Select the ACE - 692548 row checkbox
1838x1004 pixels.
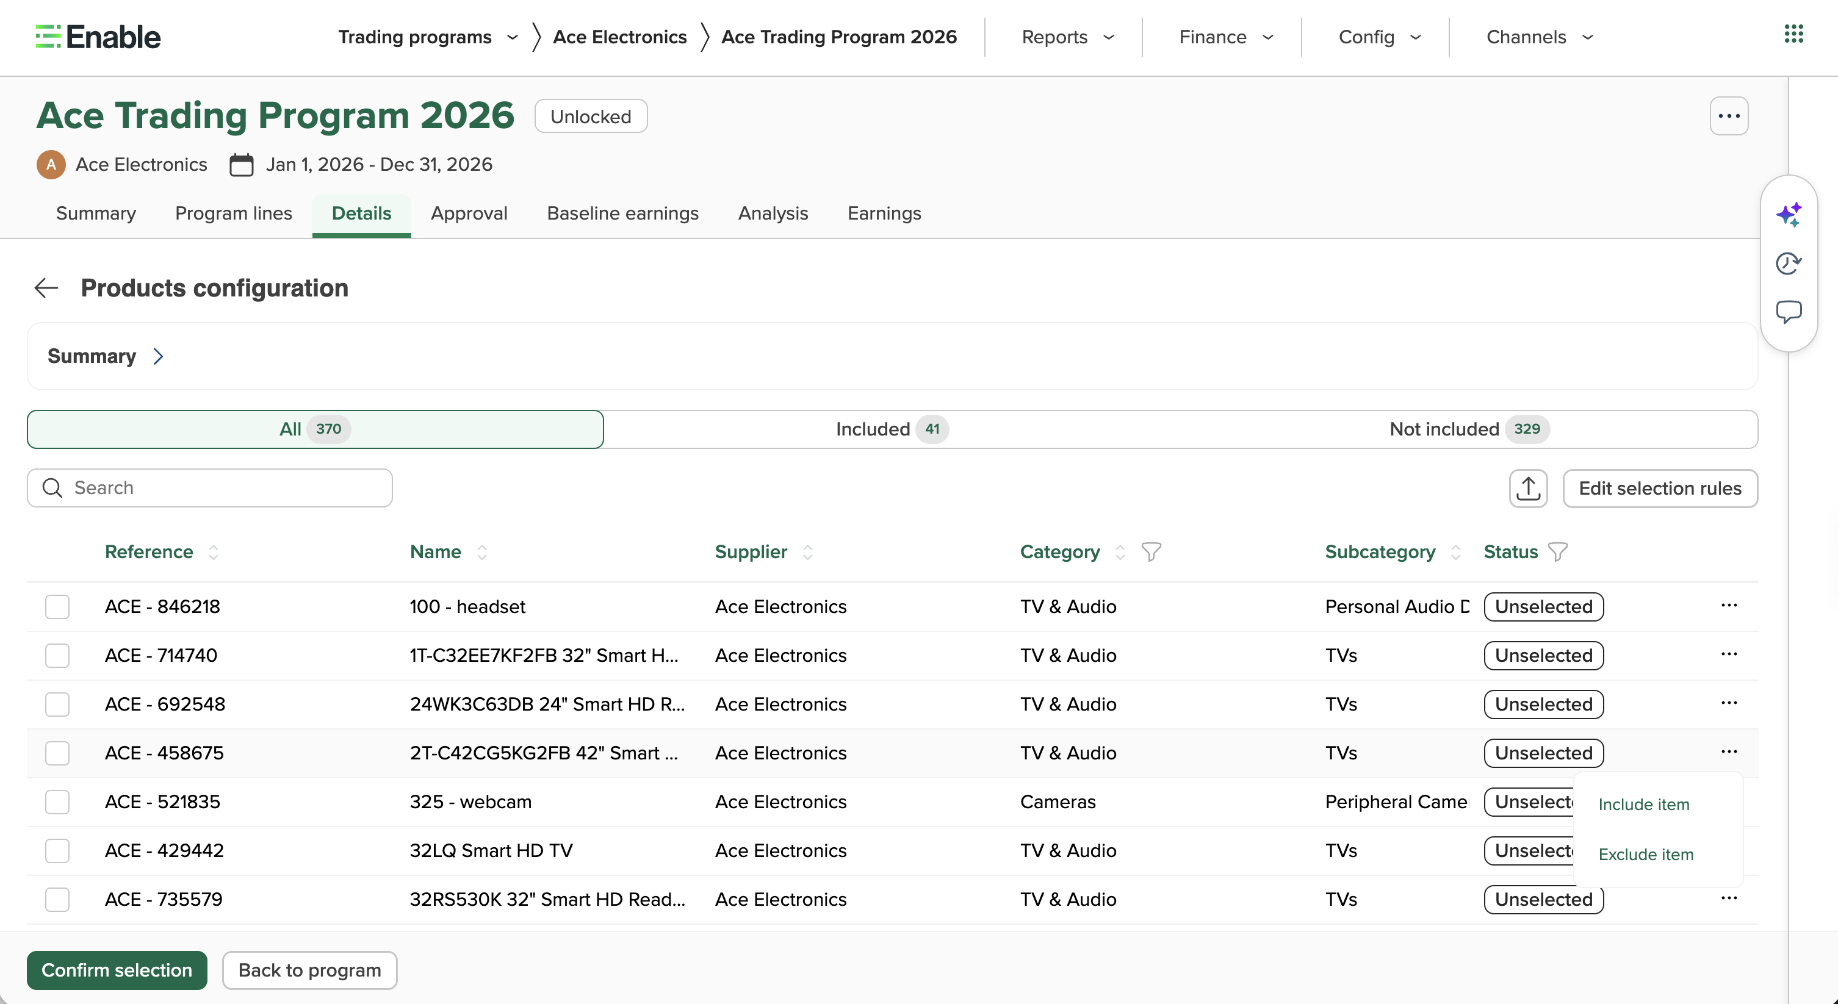click(57, 705)
